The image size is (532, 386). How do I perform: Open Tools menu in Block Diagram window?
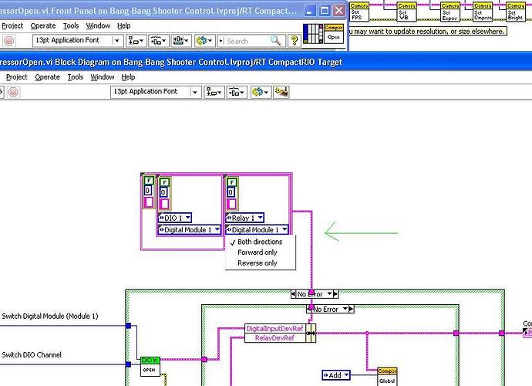tap(76, 77)
